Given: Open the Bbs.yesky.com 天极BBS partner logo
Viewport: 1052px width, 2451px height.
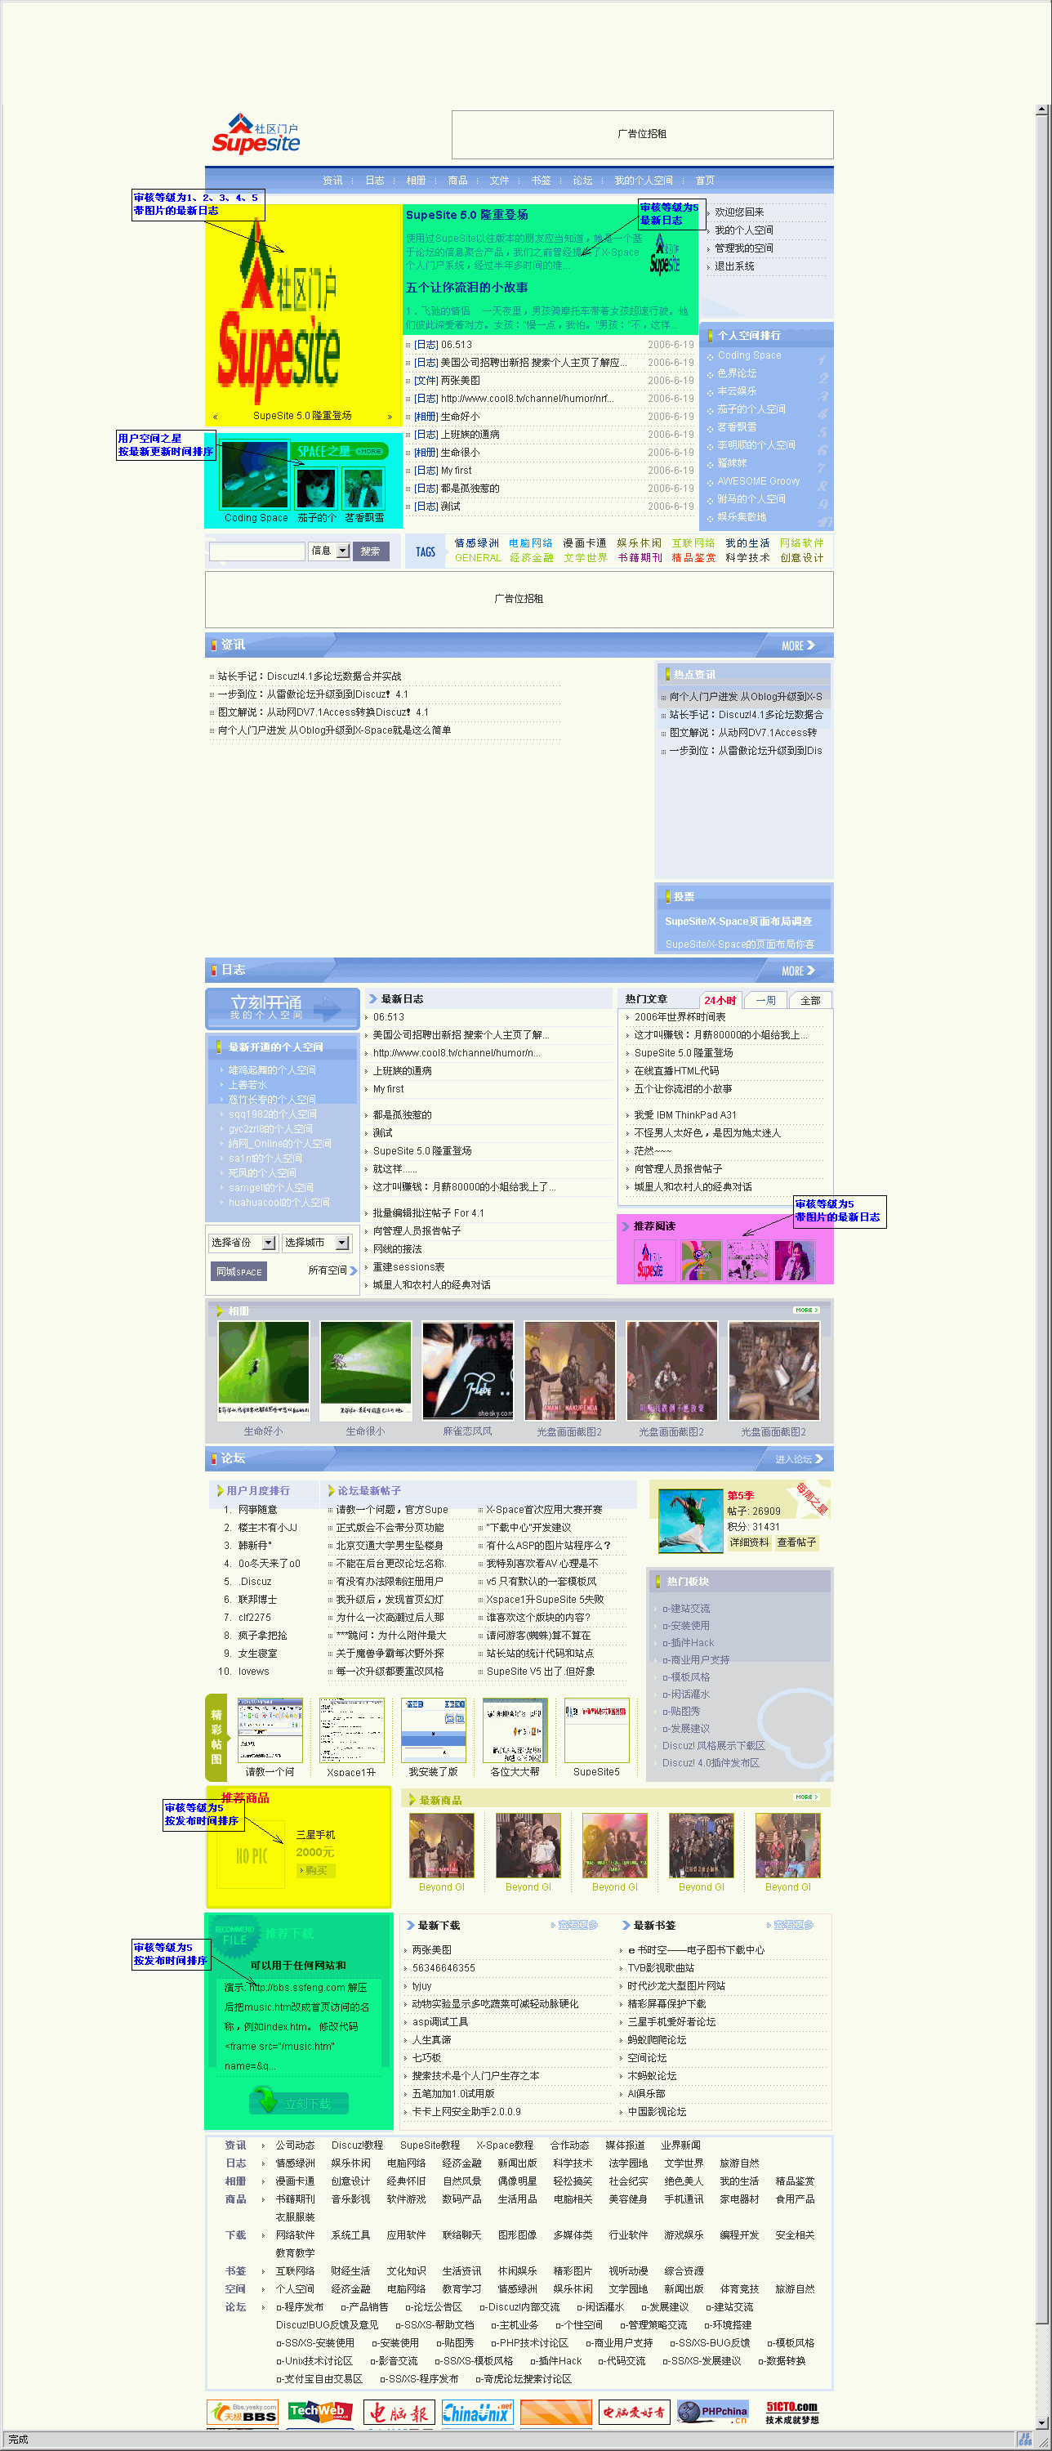Looking at the screenshot, I should [243, 2412].
